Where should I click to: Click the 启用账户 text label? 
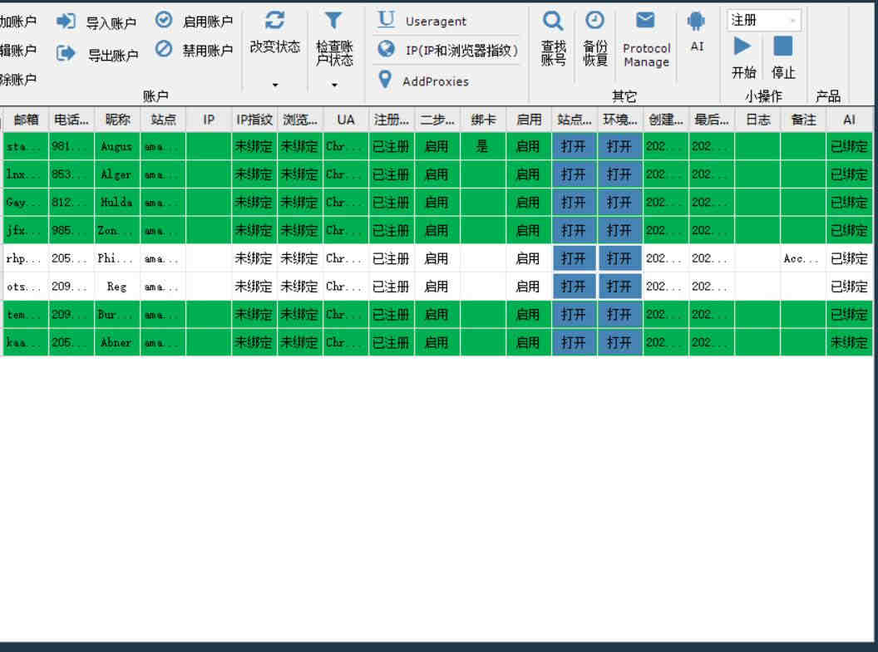[x=208, y=22]
